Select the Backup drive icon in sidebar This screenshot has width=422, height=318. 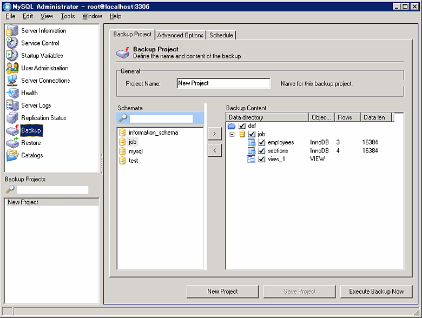[x=12, y=130]
